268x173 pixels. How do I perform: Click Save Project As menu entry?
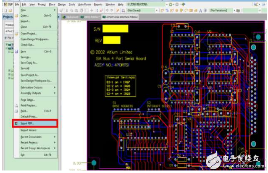[30, 75]
